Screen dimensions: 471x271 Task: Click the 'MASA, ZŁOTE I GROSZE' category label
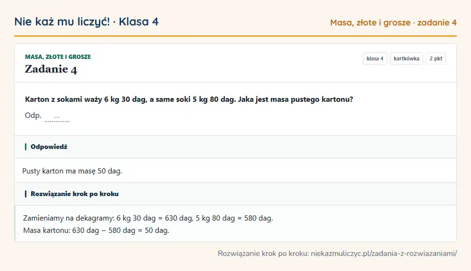tap(58, 57)
